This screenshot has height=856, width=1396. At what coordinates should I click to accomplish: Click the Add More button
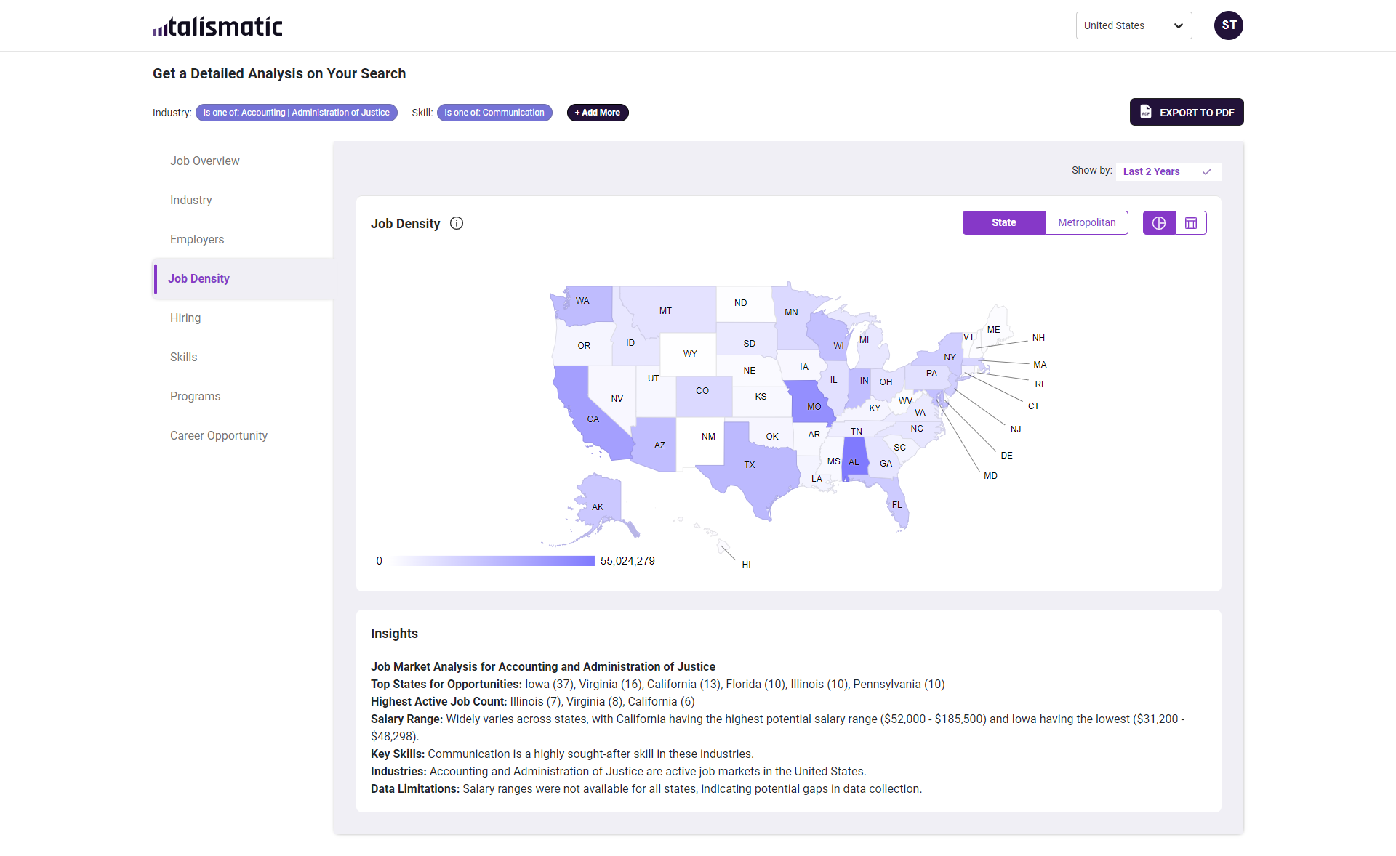[597, 113]
